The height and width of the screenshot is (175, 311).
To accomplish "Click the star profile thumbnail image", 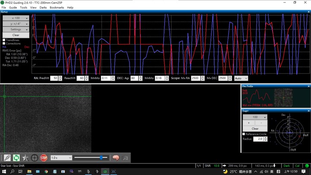I will click(x=283, y=98).
